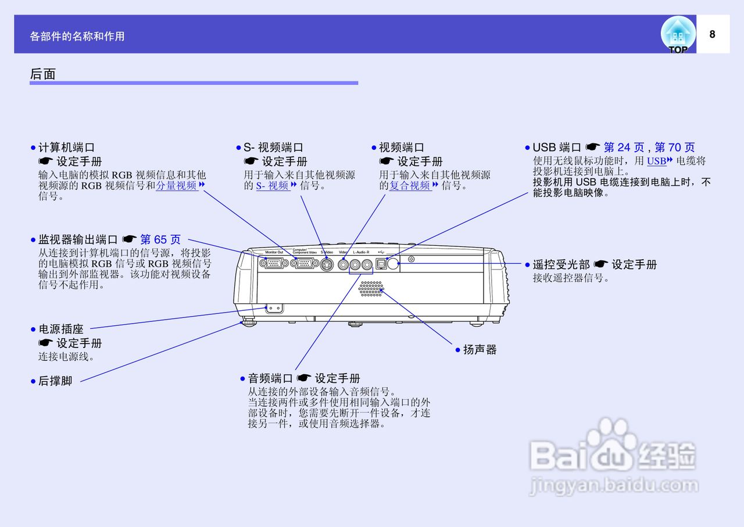Click the TOP home icon

tap(678, 34)
